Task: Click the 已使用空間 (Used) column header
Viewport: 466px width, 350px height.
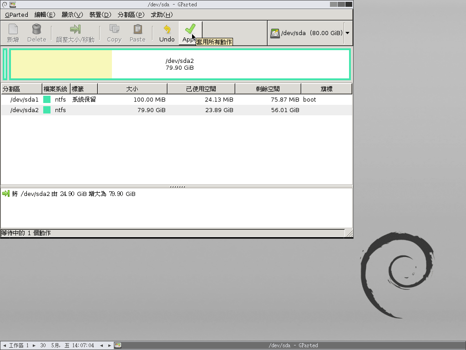Action: point(201,89)
